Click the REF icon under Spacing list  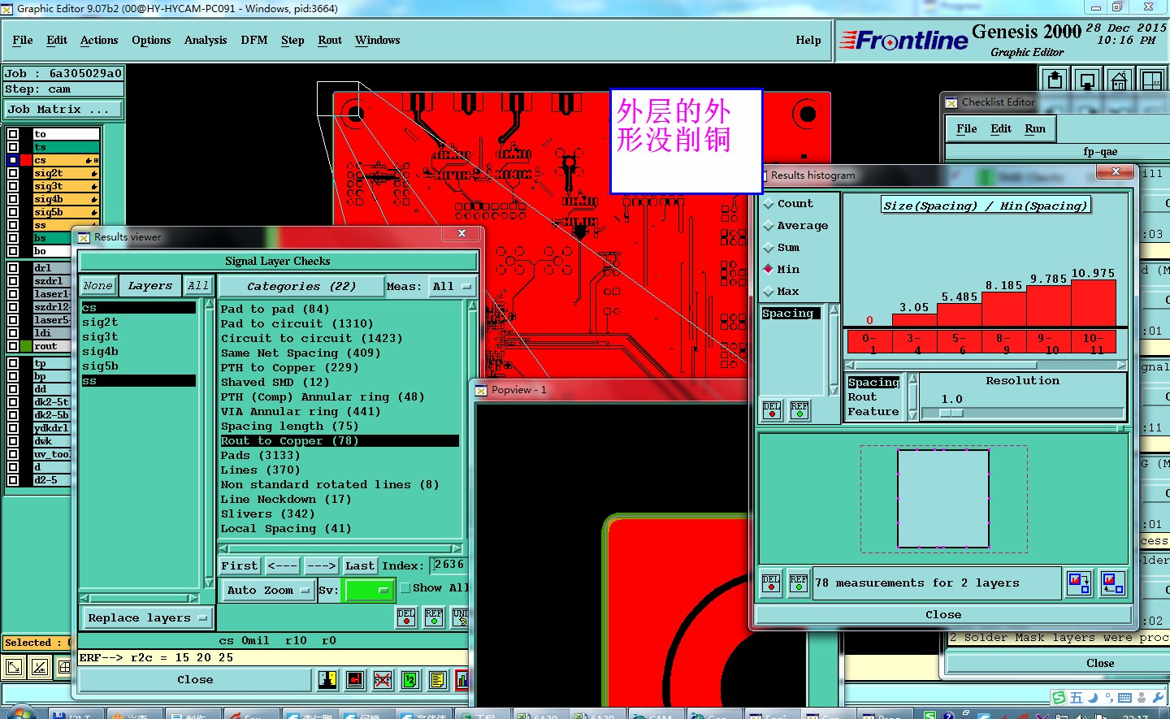click(799, 410)
